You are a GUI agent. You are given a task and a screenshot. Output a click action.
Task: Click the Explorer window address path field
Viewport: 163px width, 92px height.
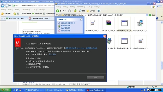105,15
